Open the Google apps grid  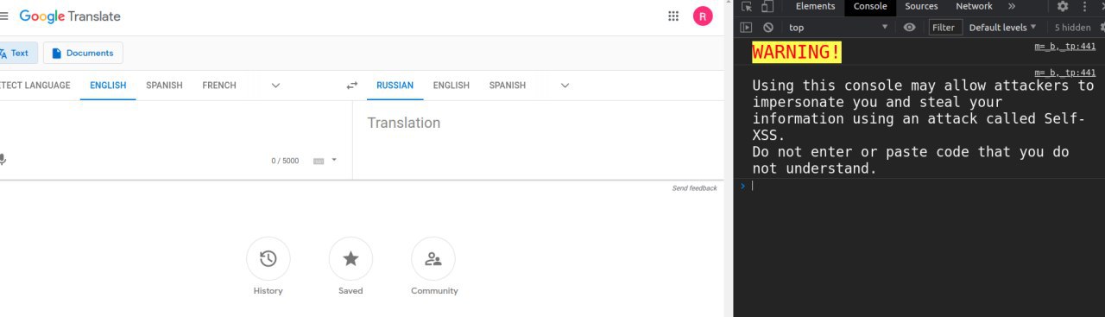673,16
